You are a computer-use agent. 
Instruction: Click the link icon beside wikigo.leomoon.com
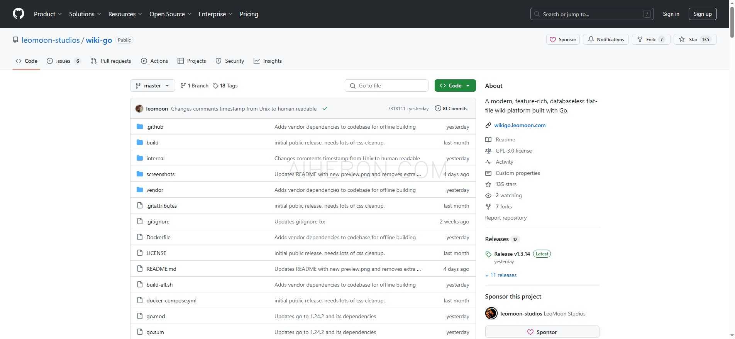coord(488,125)
